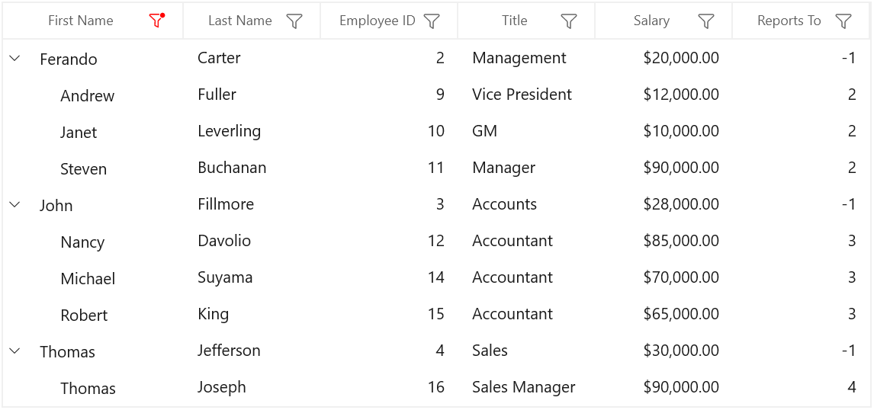This screenshot has height=410, width=874.
Task: Click the $12,000.00 salary cell
Action: pyautogui.click(x=681, y=94)
